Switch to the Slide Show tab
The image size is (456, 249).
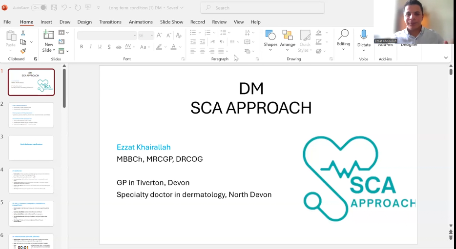(171, 22)
